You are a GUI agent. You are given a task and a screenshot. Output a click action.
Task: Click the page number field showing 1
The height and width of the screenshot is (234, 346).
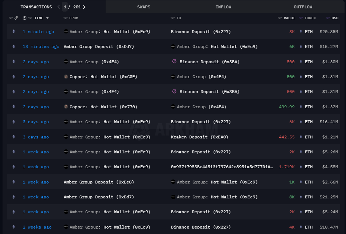click(65, 7)
